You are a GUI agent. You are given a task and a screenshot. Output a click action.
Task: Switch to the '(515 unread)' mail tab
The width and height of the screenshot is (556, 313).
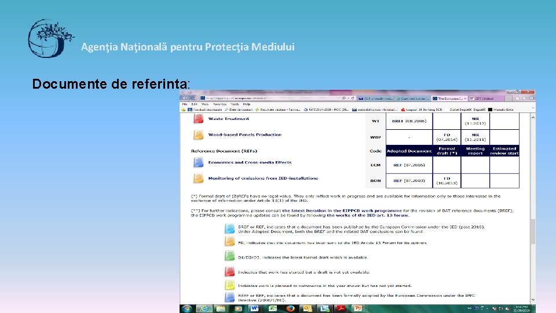(375, 99)
